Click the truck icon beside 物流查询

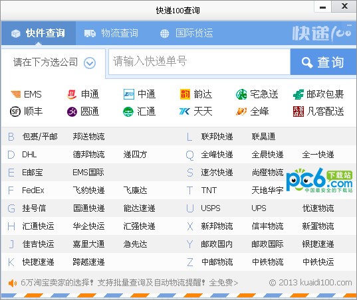(x=90, y=33)
